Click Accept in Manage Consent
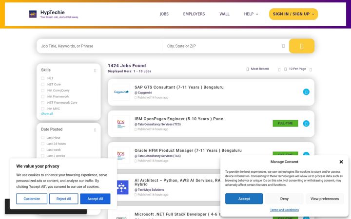351x219 pixels. pos(244,199)
